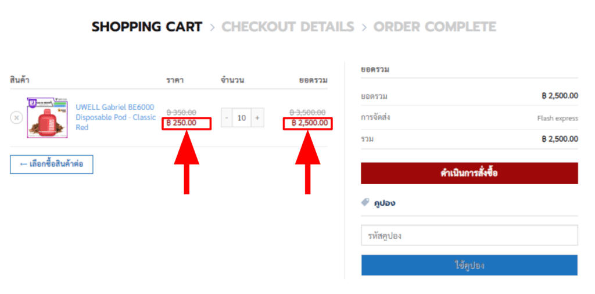Screen dimensions: 595x294
Task: Go to the SHOPPING CART step
Action: point(147,27)
